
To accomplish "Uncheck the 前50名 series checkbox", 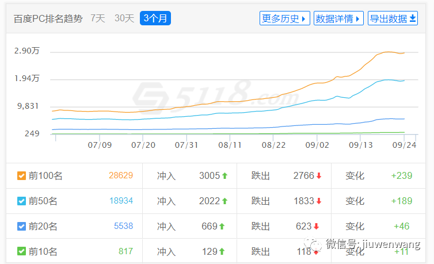I will [x=22, y=201].
